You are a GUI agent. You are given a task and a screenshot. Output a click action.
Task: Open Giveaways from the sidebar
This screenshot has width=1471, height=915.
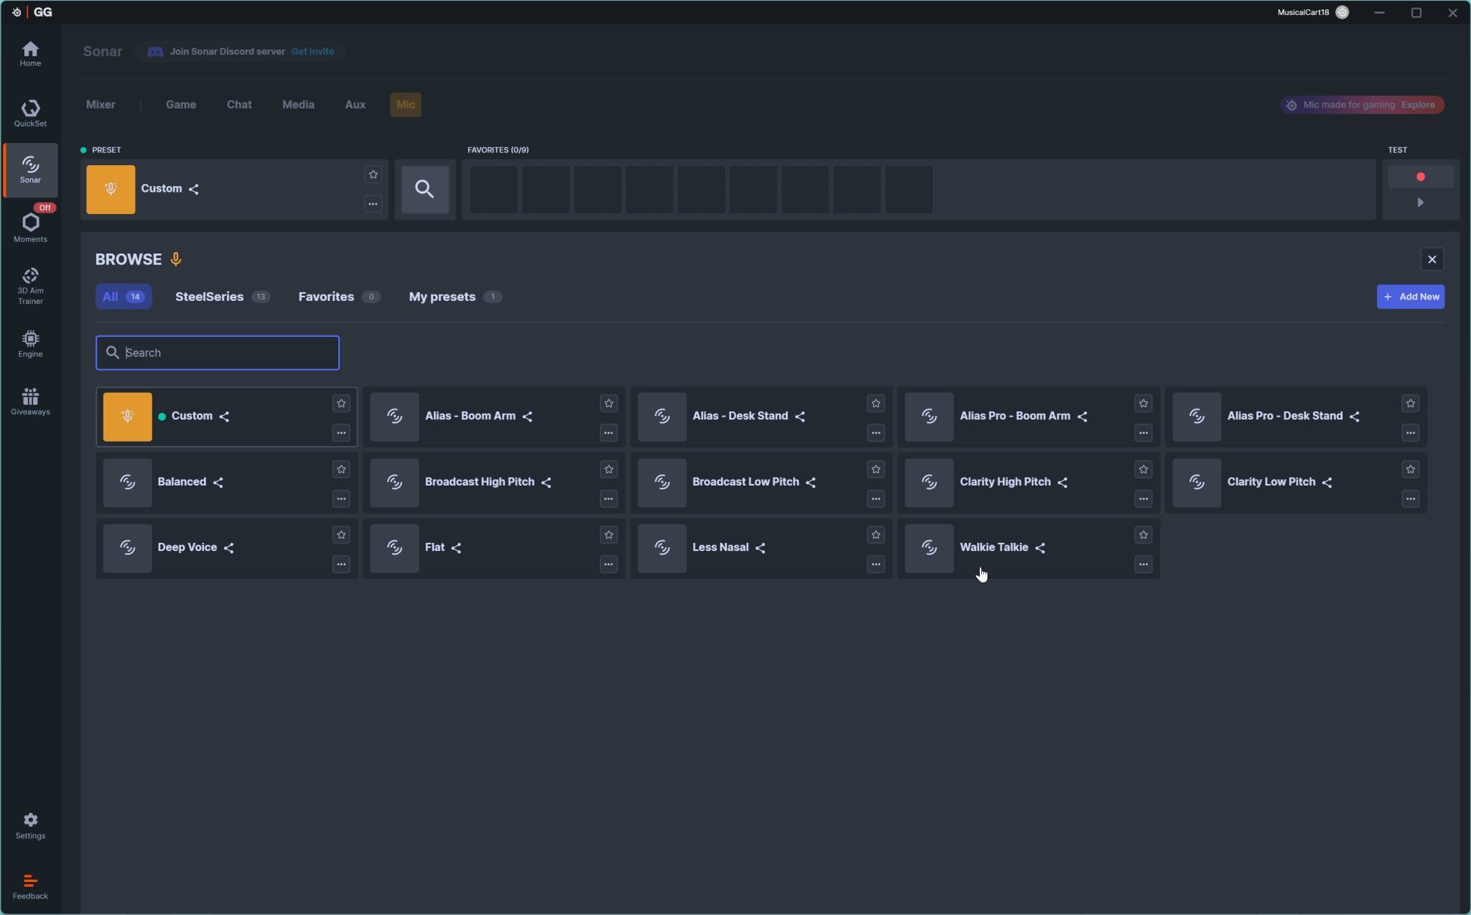(30, 401)
